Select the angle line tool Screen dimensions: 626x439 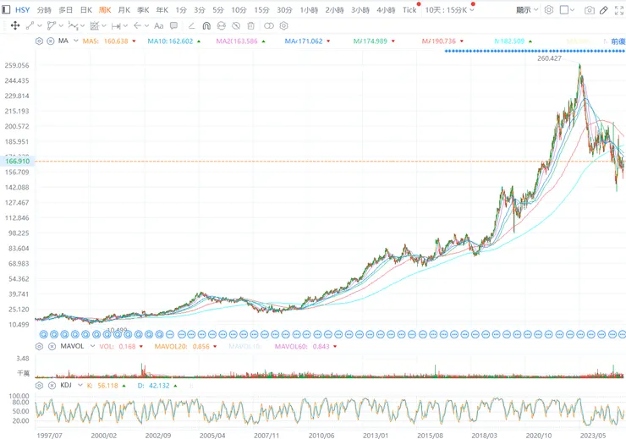[191, 26]
